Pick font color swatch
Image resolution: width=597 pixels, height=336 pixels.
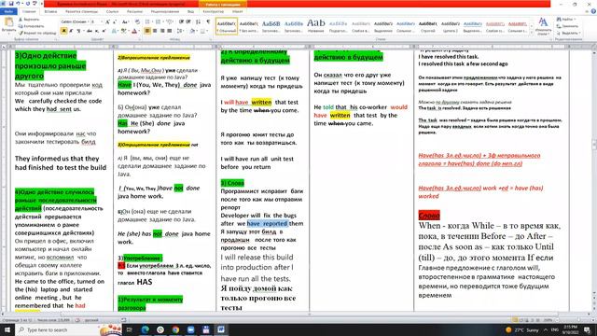click(x=134, y=31)
